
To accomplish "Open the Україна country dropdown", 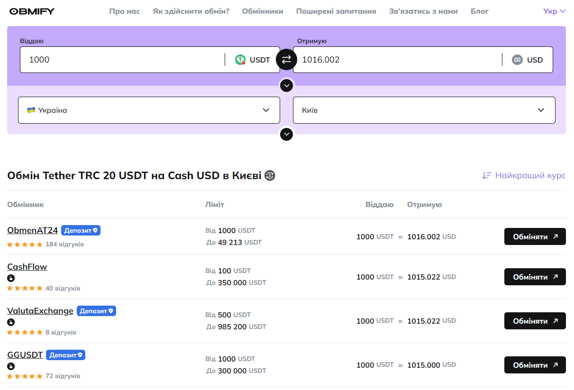I will 149,110.
